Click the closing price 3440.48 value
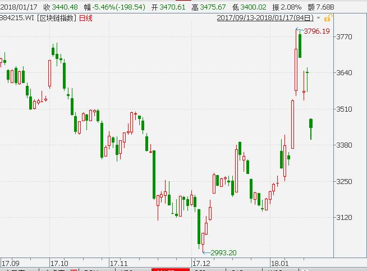367x271 pixels. [x=66, y=7]
